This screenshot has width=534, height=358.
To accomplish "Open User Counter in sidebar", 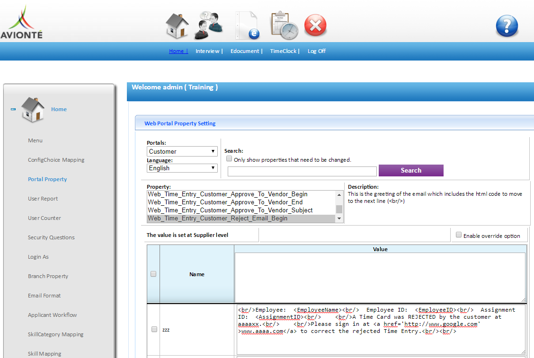I will (x=44, y=218).
